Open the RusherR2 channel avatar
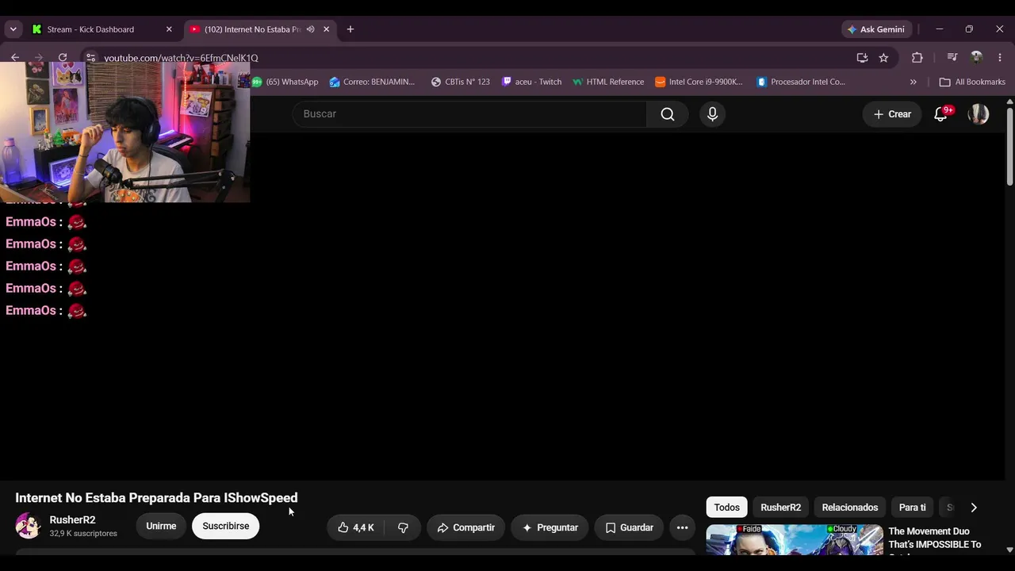Screen dimensions: 1015x571 tap(28, 526)
